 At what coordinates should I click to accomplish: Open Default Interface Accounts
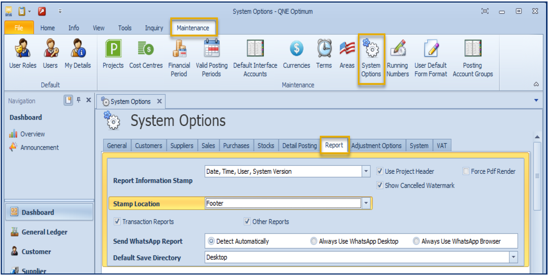click(255, 58)
